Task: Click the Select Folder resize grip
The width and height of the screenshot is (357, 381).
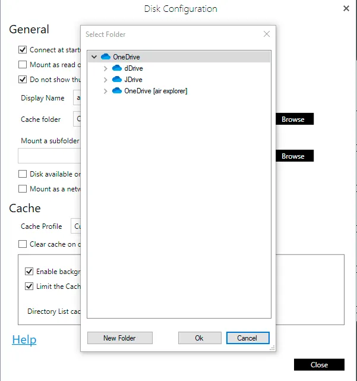Action: 272,348
